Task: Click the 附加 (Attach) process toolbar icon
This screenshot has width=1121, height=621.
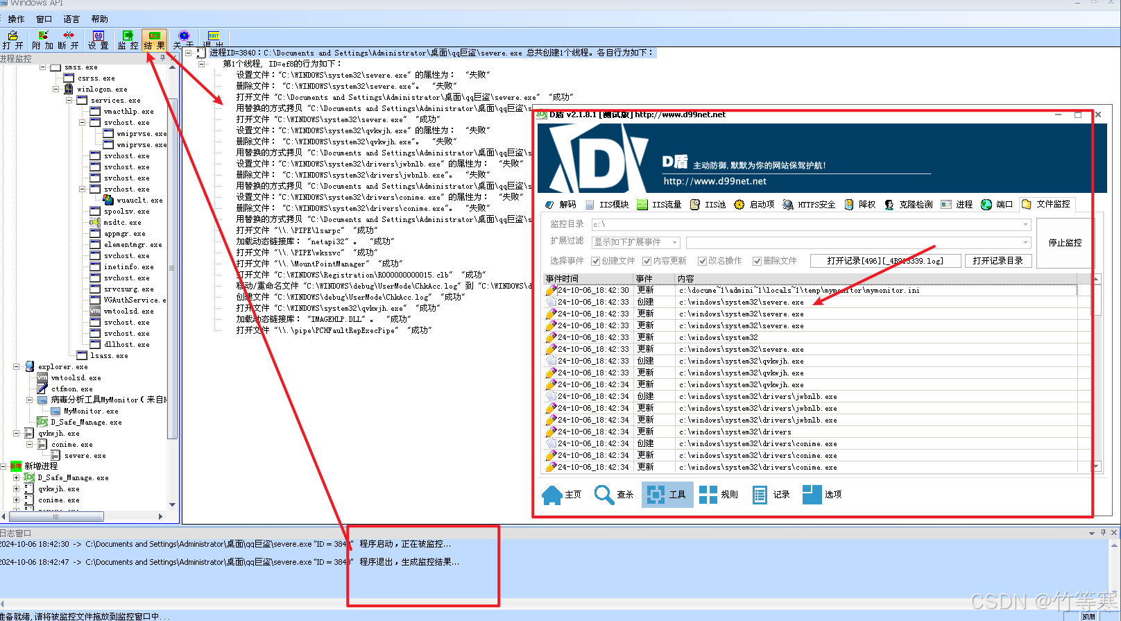Action: click(43, 40)
